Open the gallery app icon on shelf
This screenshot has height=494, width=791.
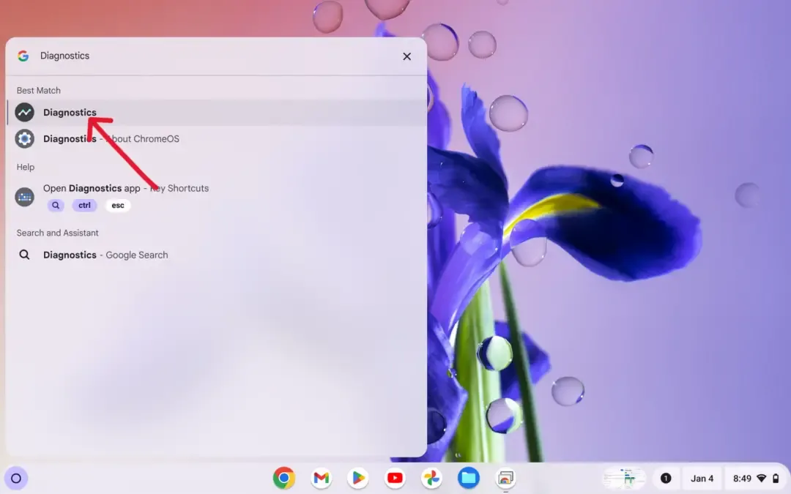[x=505, y=478]
